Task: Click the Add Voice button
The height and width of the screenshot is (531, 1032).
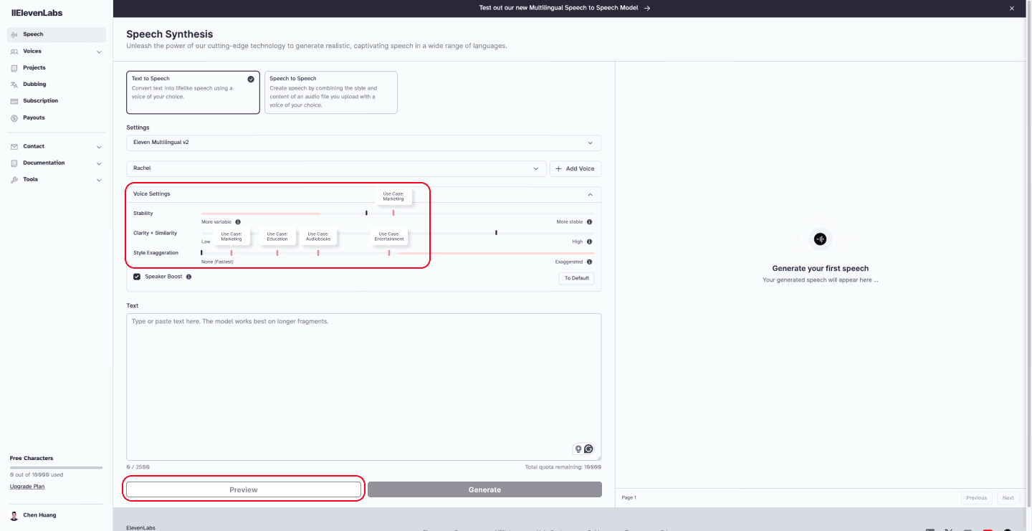Action: tap(575, 168)
